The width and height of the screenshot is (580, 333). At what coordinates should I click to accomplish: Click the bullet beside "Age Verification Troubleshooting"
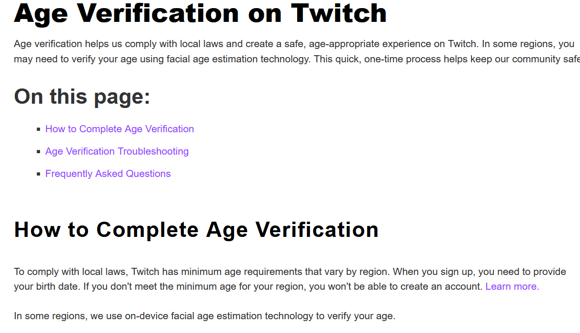39,152
